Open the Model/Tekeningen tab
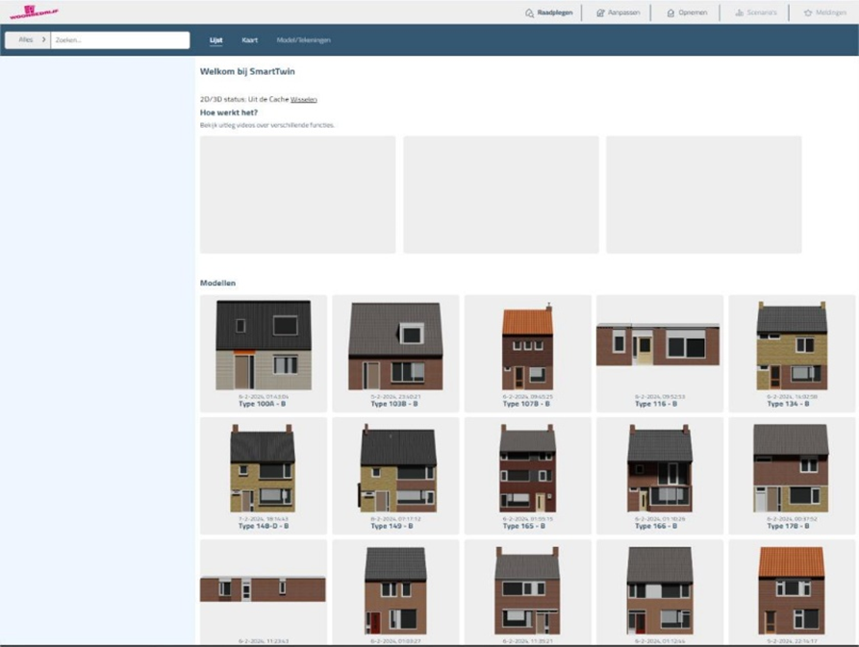 tap(303, 40)
